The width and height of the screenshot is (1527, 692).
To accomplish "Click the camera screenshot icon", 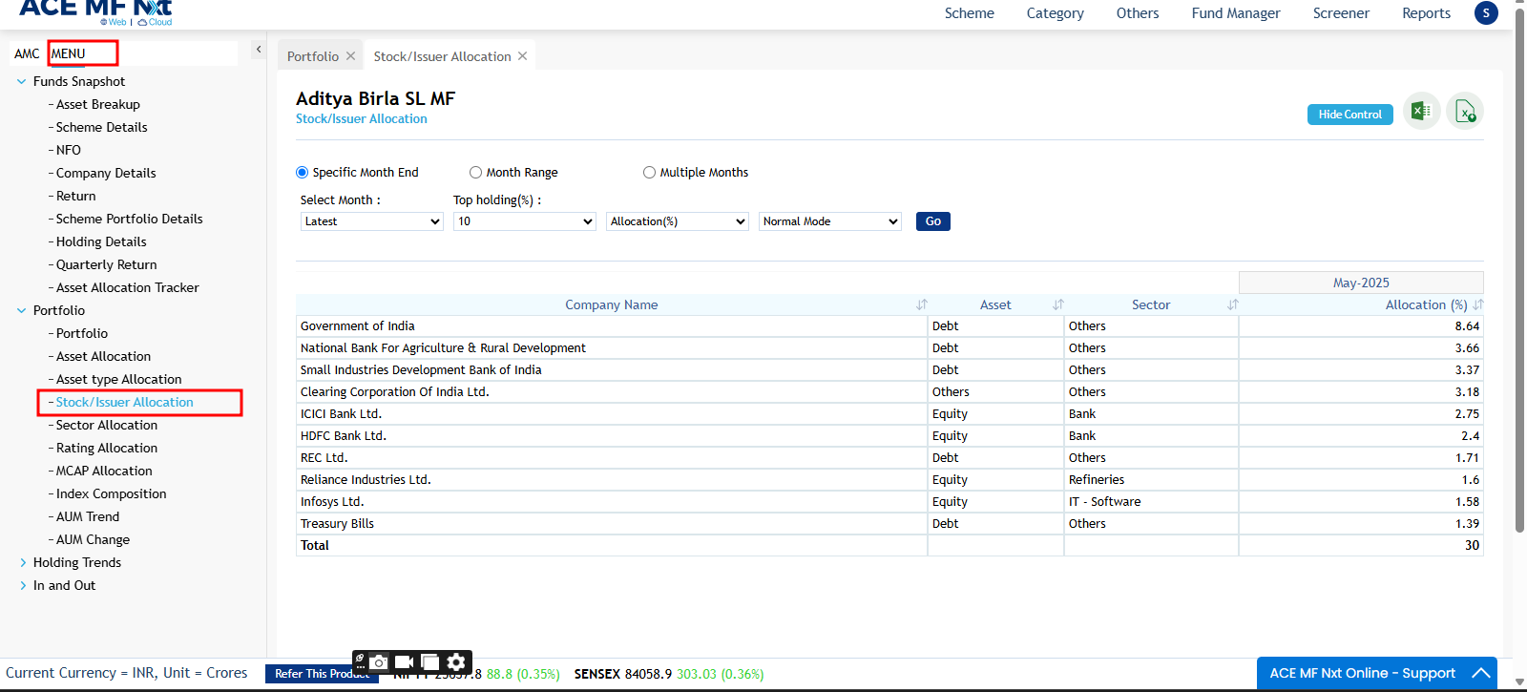I will pyautogui.click(x=380, y=662).
